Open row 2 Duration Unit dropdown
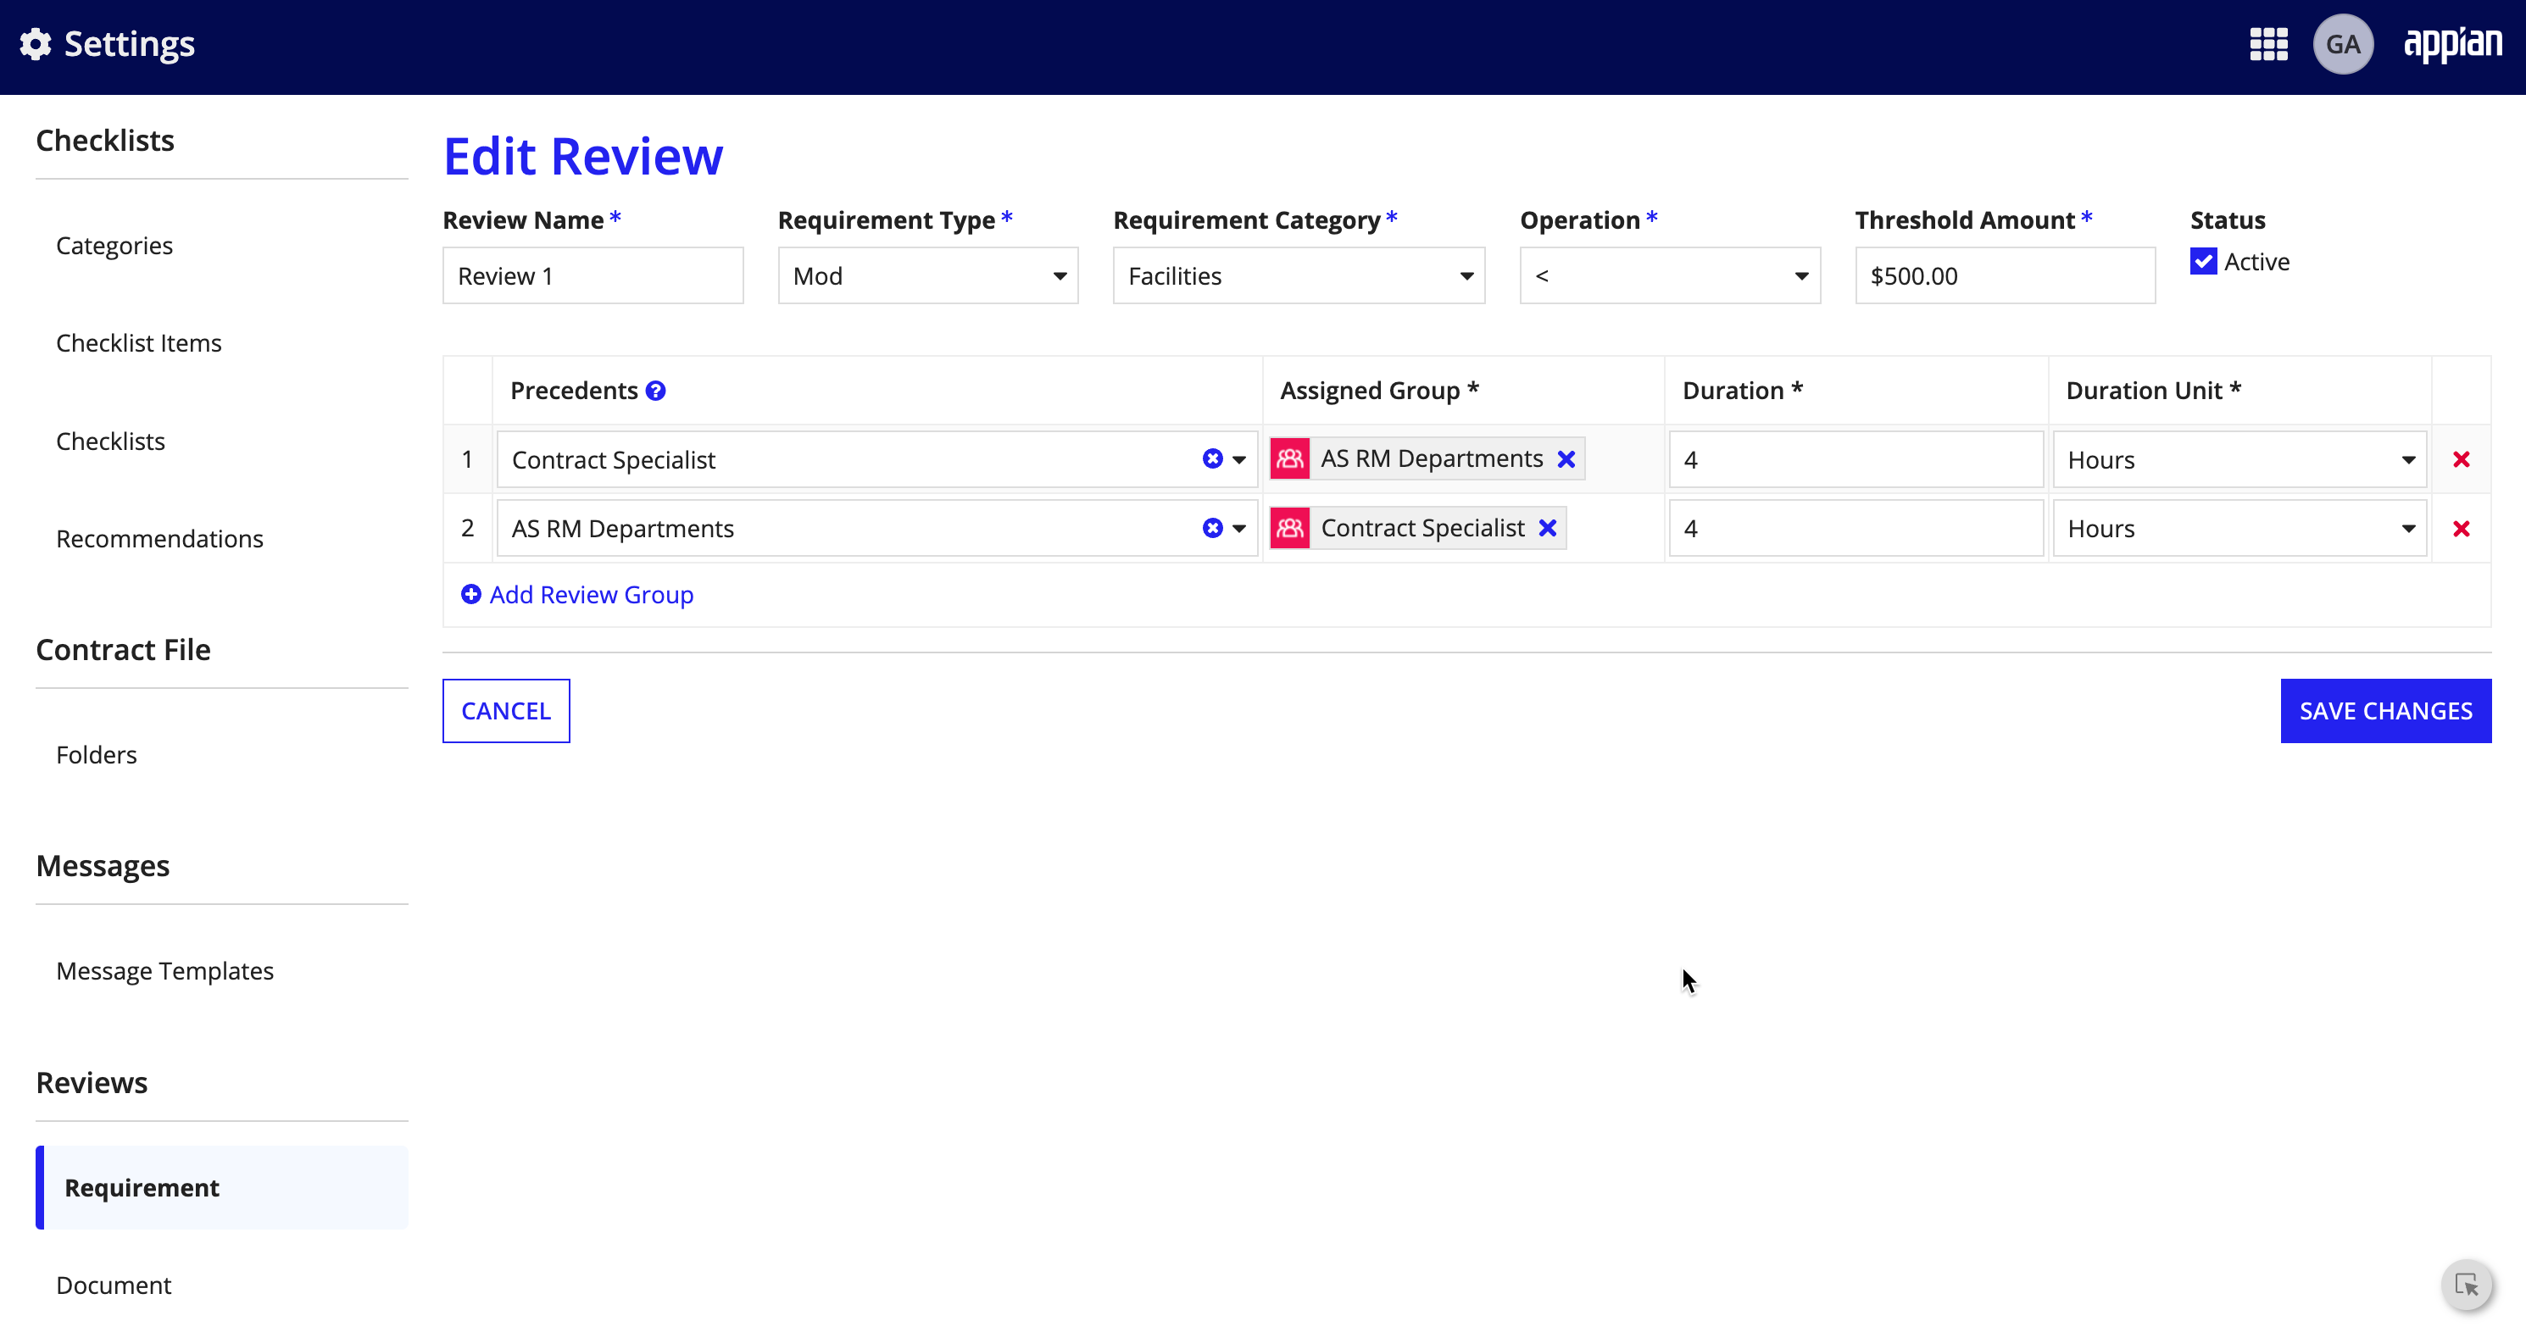Image resolution: width=2526 pixels, height=1327 pixels. pos(2239,528)
